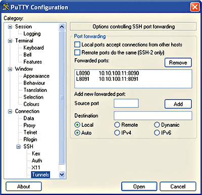Image resolution: width=202 pixels, height=195 pixels.
Task: Enable local ports accept connections from other hosts
Action: click(77, 44)
